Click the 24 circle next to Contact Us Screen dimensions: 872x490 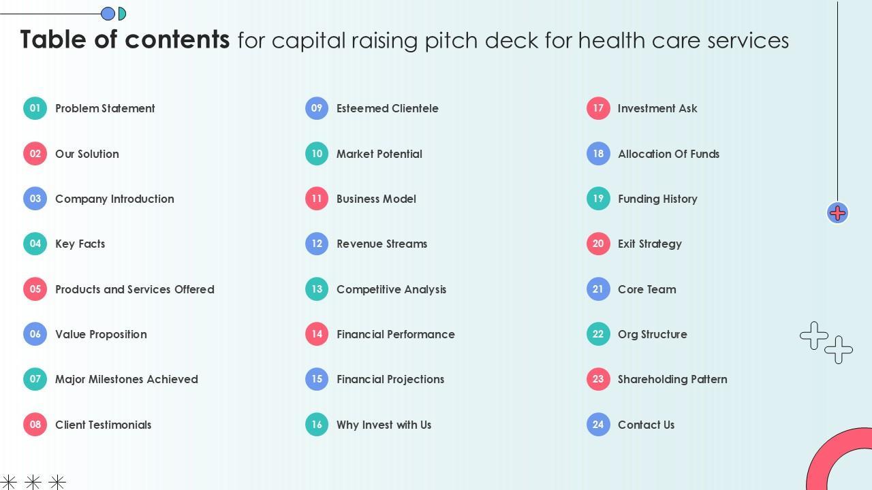(x=598, y=425)
